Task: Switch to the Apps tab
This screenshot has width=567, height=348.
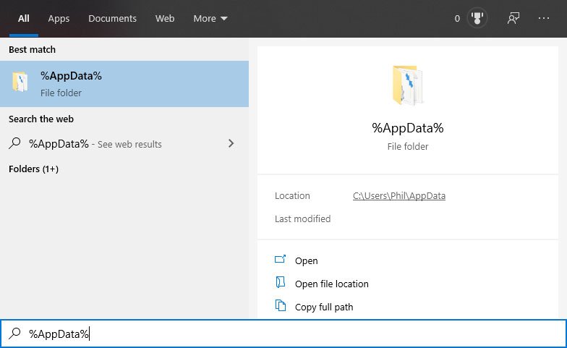Action: point(59,19)
